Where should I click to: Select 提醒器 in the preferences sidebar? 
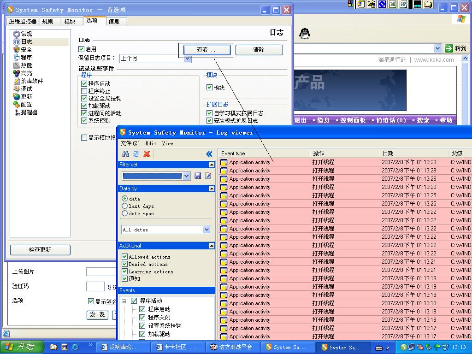(x=26, y=112)
